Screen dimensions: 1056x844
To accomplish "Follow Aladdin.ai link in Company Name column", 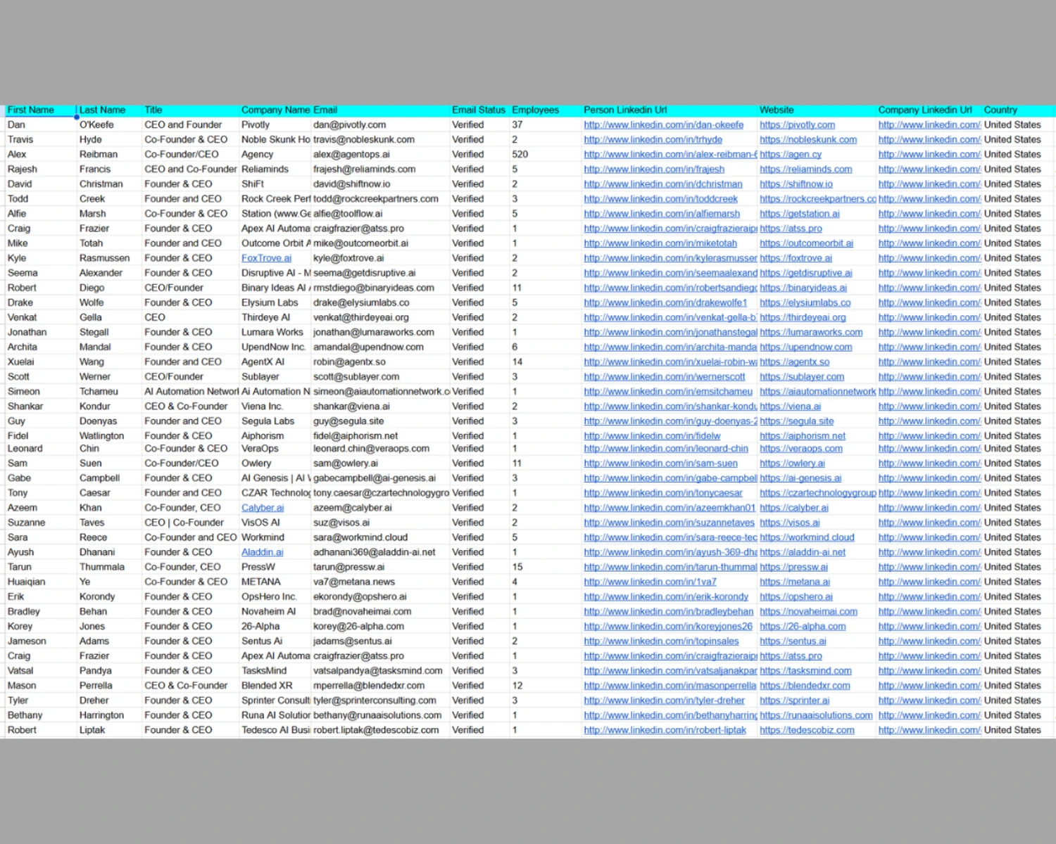I will [263, 553].
